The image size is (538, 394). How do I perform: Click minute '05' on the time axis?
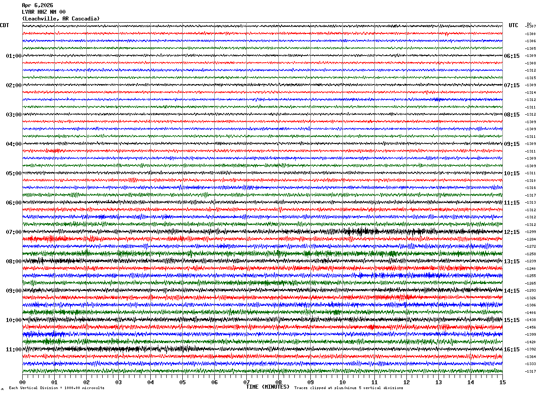point(182,382)
